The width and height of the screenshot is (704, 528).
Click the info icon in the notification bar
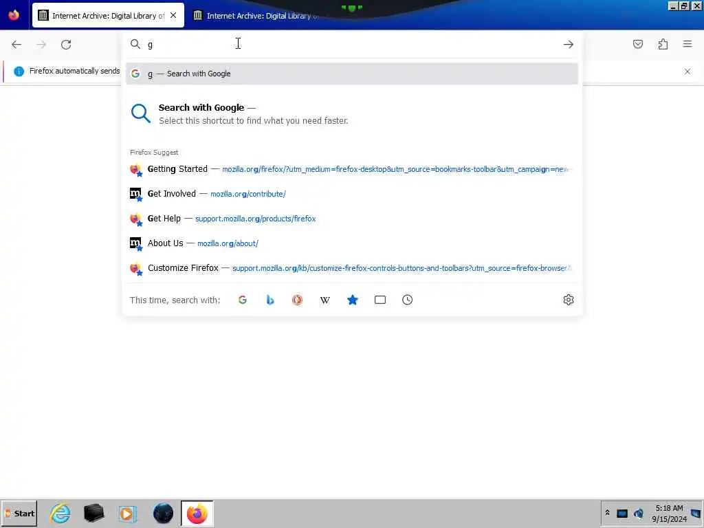point(19,71)
